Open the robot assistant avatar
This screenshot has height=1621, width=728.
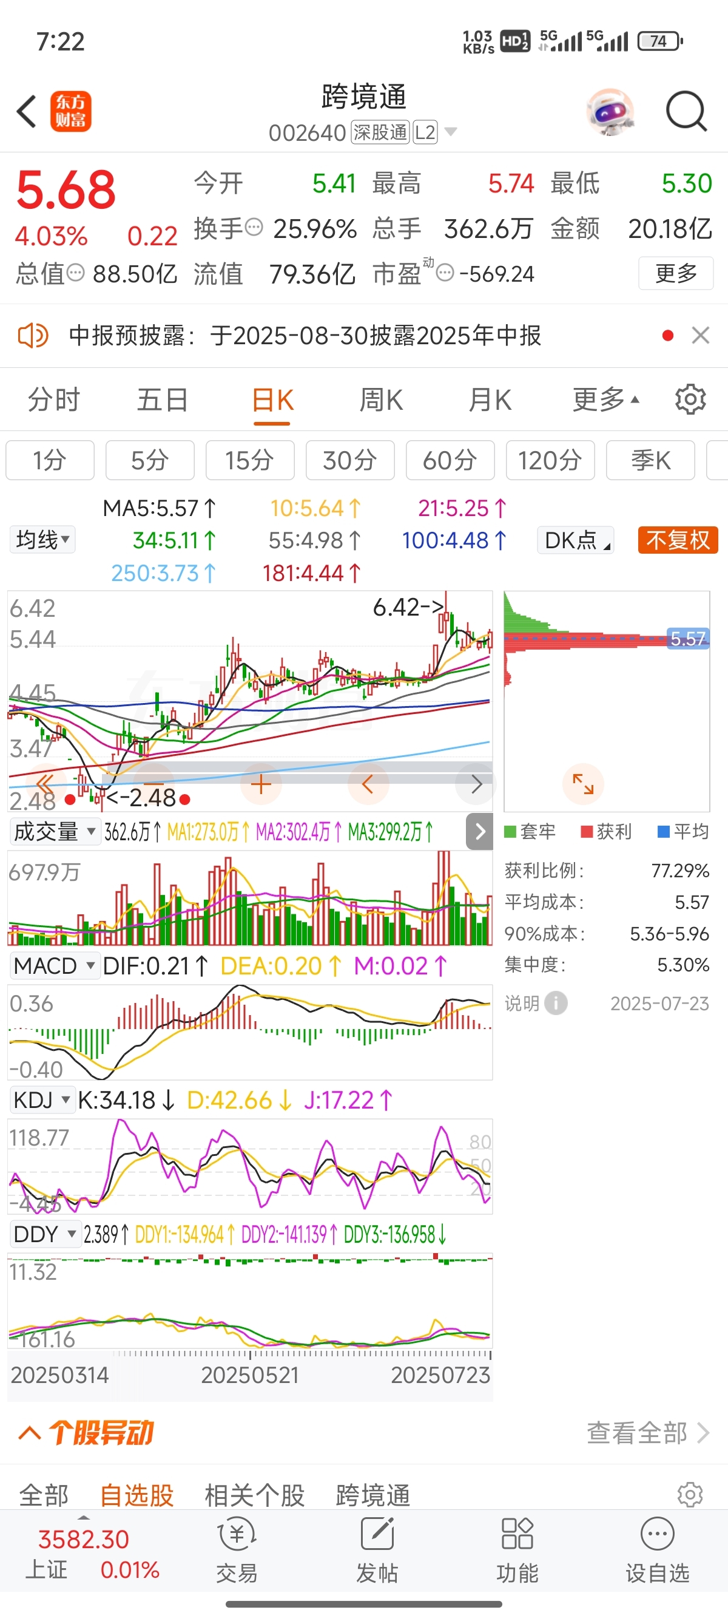click(x=610, y=112)
